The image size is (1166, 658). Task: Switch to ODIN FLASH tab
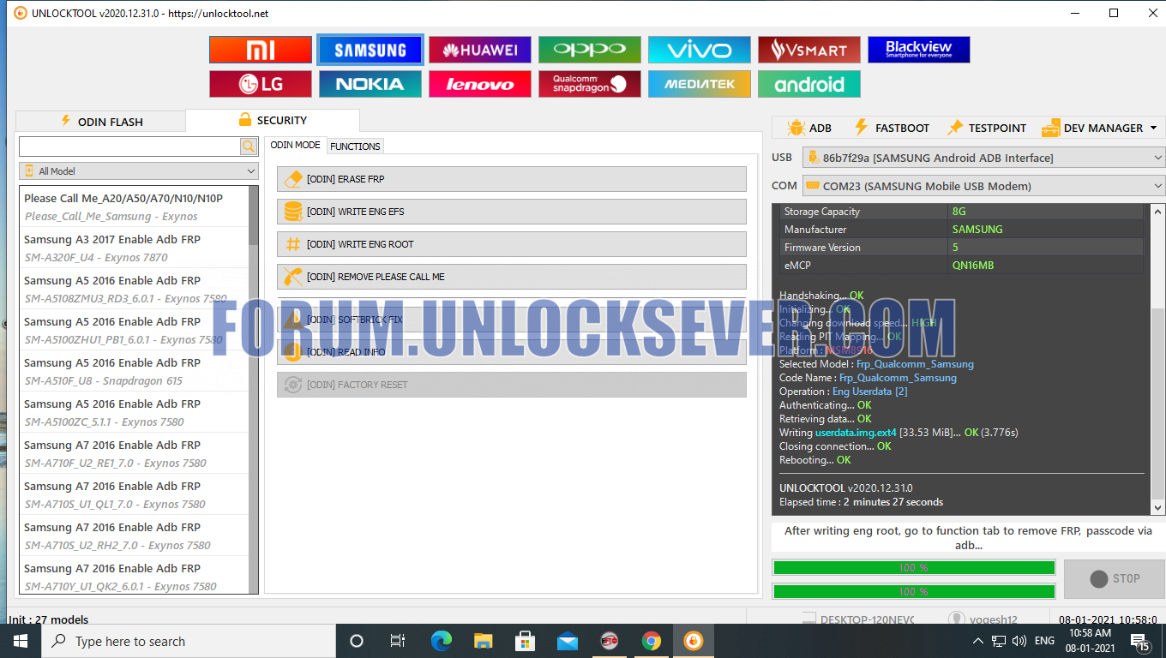pyautogui.click(x=100, y=122)
